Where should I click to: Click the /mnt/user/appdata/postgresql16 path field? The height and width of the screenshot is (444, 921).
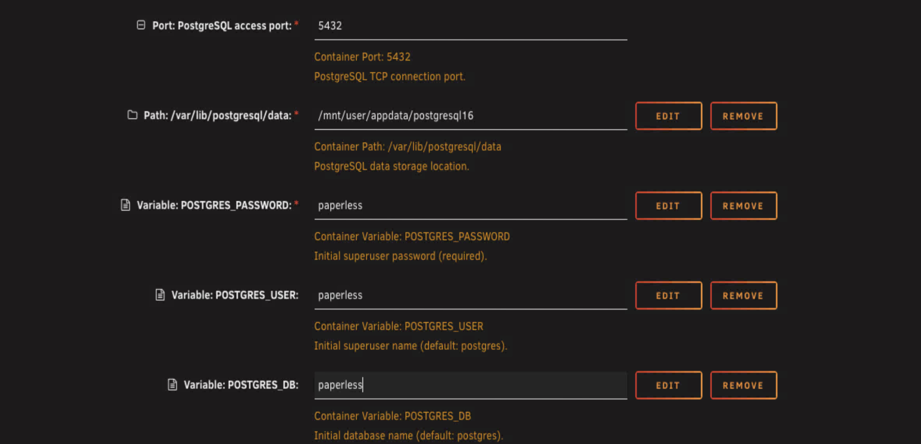(470, 116)
